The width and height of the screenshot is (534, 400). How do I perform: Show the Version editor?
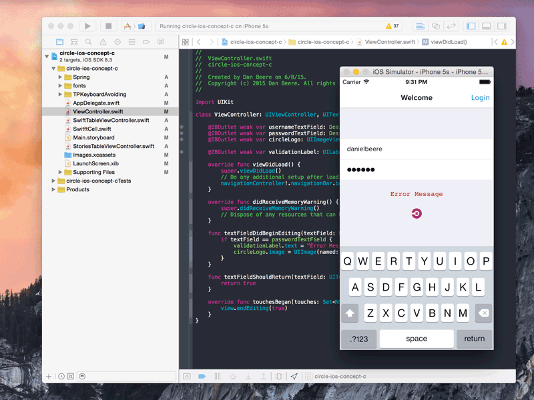point(453,26)
